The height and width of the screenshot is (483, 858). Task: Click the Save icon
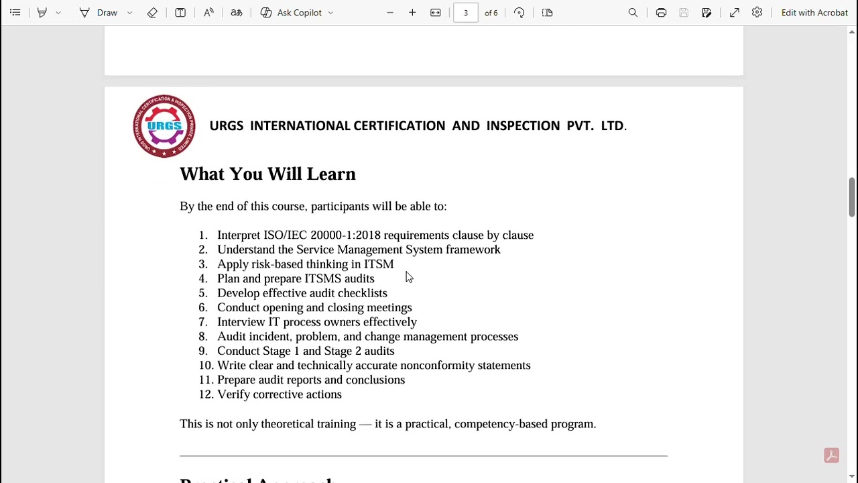[684, 13]
